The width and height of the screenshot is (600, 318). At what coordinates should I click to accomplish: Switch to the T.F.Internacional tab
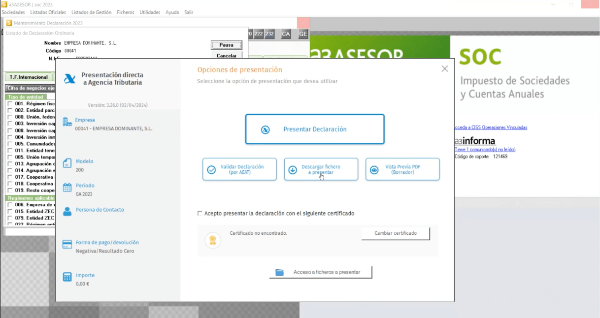(x=29, y=77)
